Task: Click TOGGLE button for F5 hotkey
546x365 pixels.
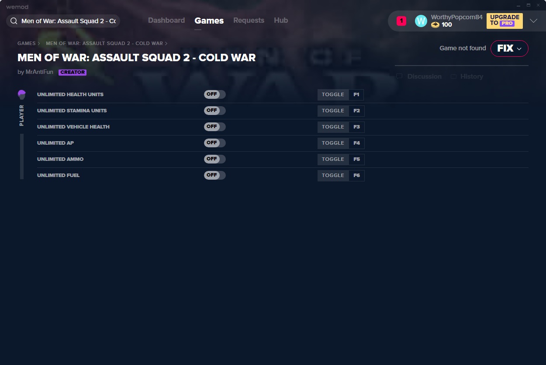Action: coord(333,159)
